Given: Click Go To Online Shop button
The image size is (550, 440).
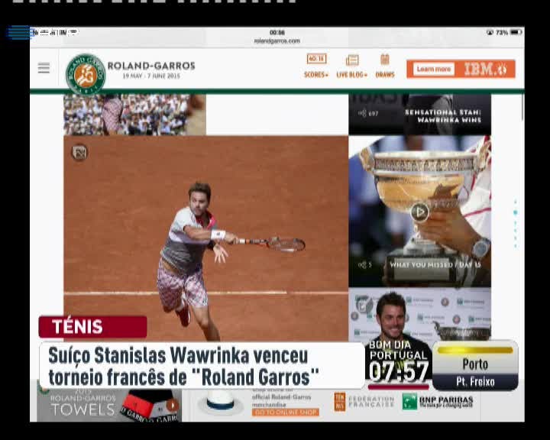Looking at the screenshot, I should (x=285, y=412).
